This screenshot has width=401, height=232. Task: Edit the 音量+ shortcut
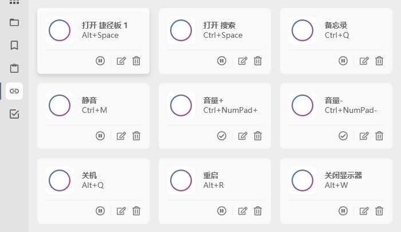(x=243, y=136)
